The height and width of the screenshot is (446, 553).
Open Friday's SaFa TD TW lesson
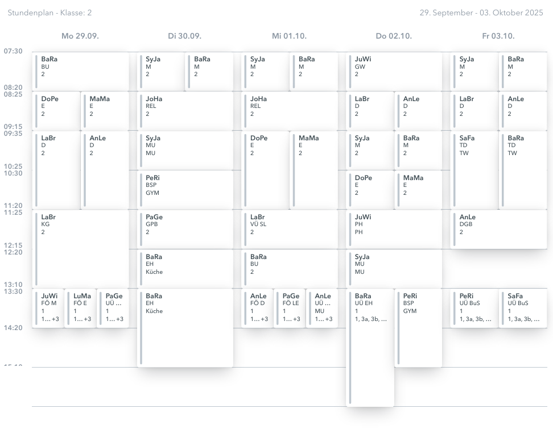coord(474,170)
